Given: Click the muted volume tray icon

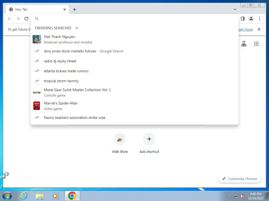Looking at the screenshot, I should pyautogui.click(x=242, y=196).
